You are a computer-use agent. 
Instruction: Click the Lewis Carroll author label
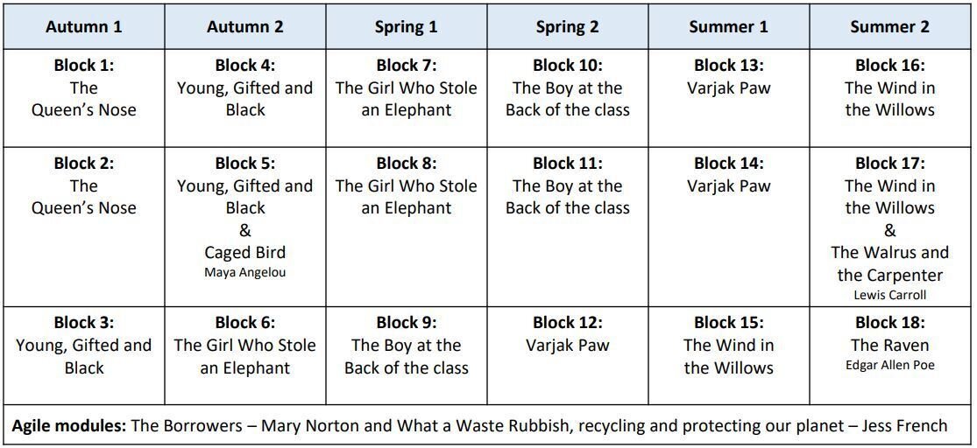click(889, 295)
